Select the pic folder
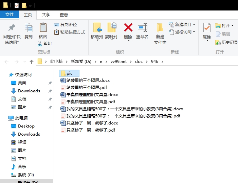 pyautogui.click(x=69, y=73)
